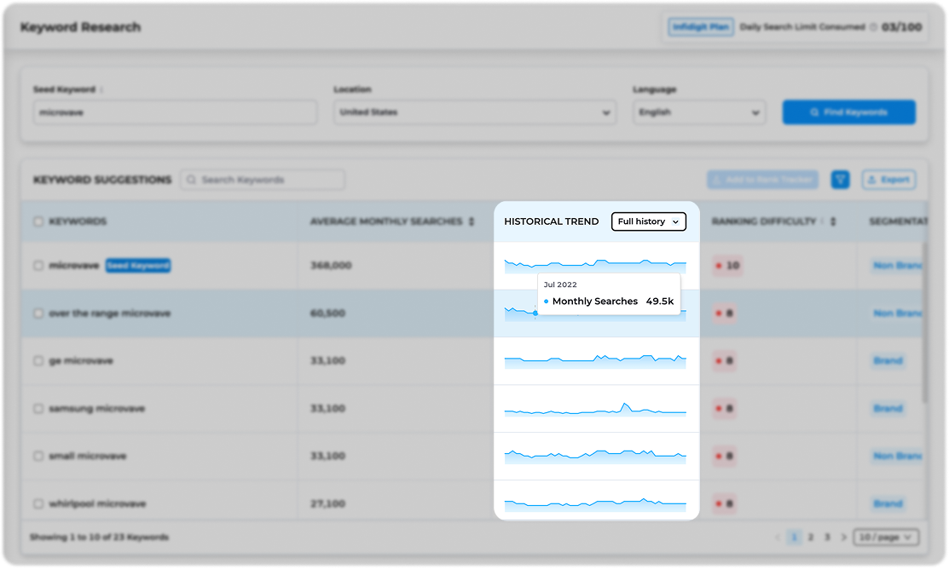Click the magnifier icon in Search Keywords box
Screen dimensions: 949x569
[192, 180]
